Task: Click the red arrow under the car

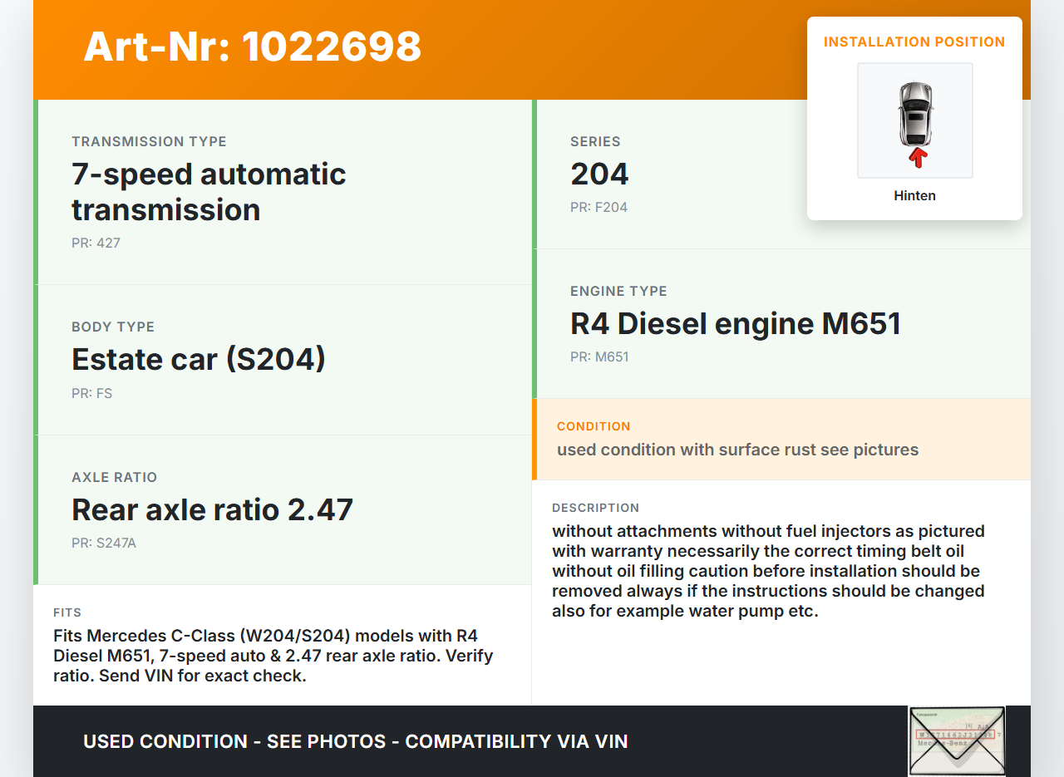Action: click(x=917, y=157)
